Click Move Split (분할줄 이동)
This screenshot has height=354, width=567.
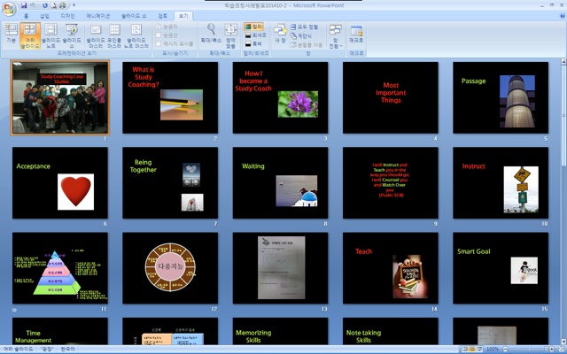coord(307,45)
